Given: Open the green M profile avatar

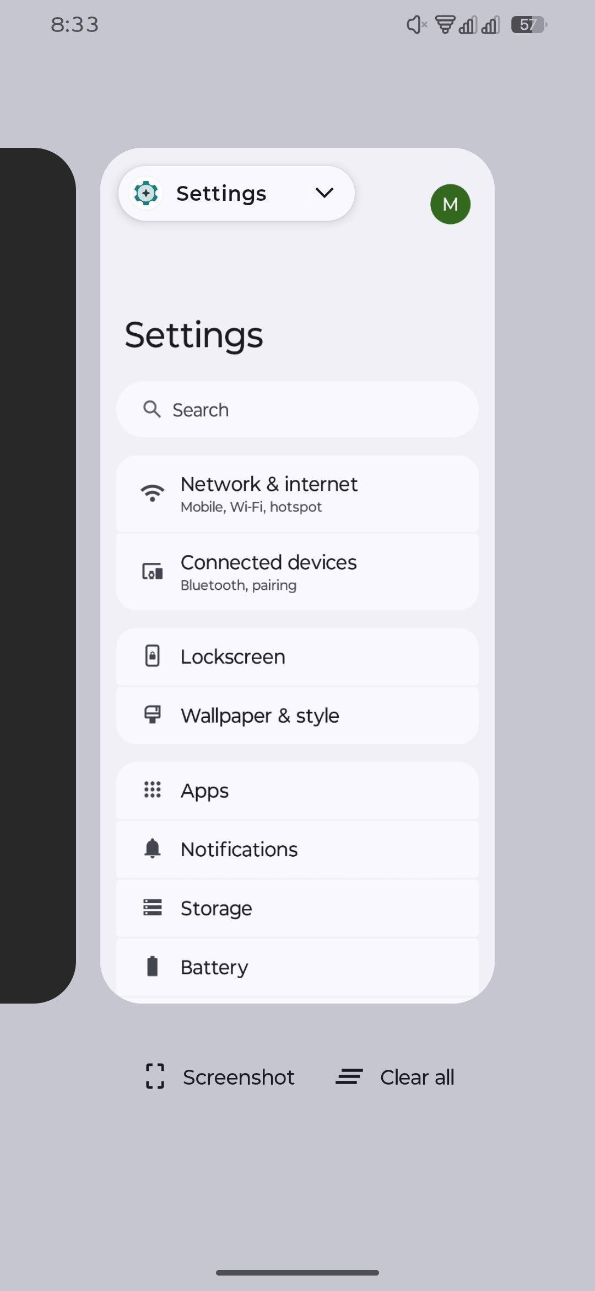Looking at the screenshot, I should pos(450,204).
